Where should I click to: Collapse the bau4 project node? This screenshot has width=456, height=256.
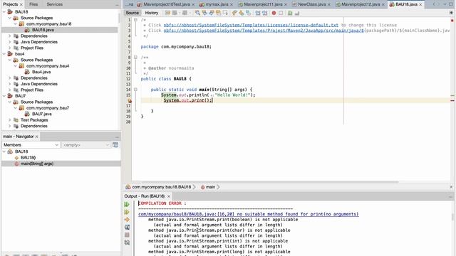click(4, 54)
